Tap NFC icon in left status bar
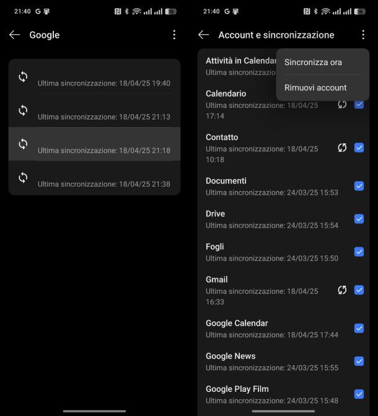The width and height of the screenshot is (378, 416). coord(118,11)
